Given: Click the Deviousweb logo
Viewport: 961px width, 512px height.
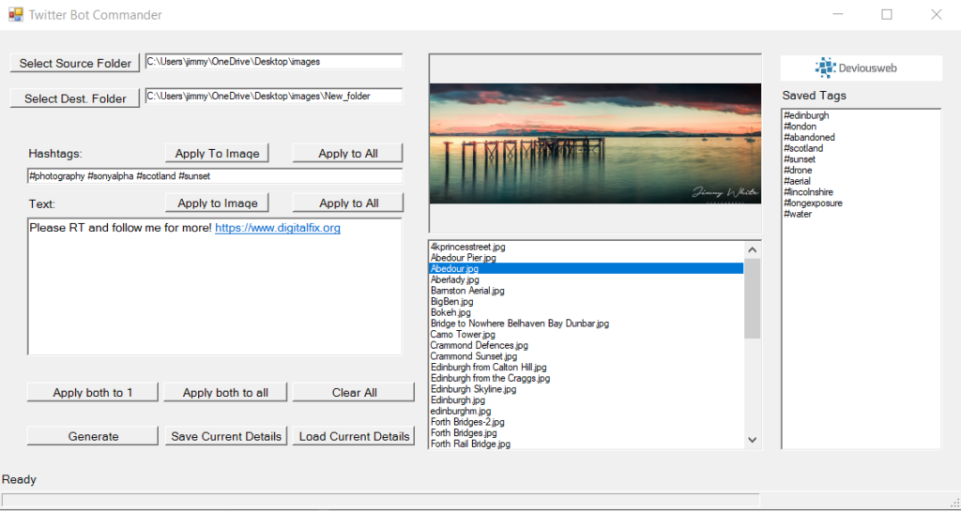Looking at the screenshot, I should point(861,68).
